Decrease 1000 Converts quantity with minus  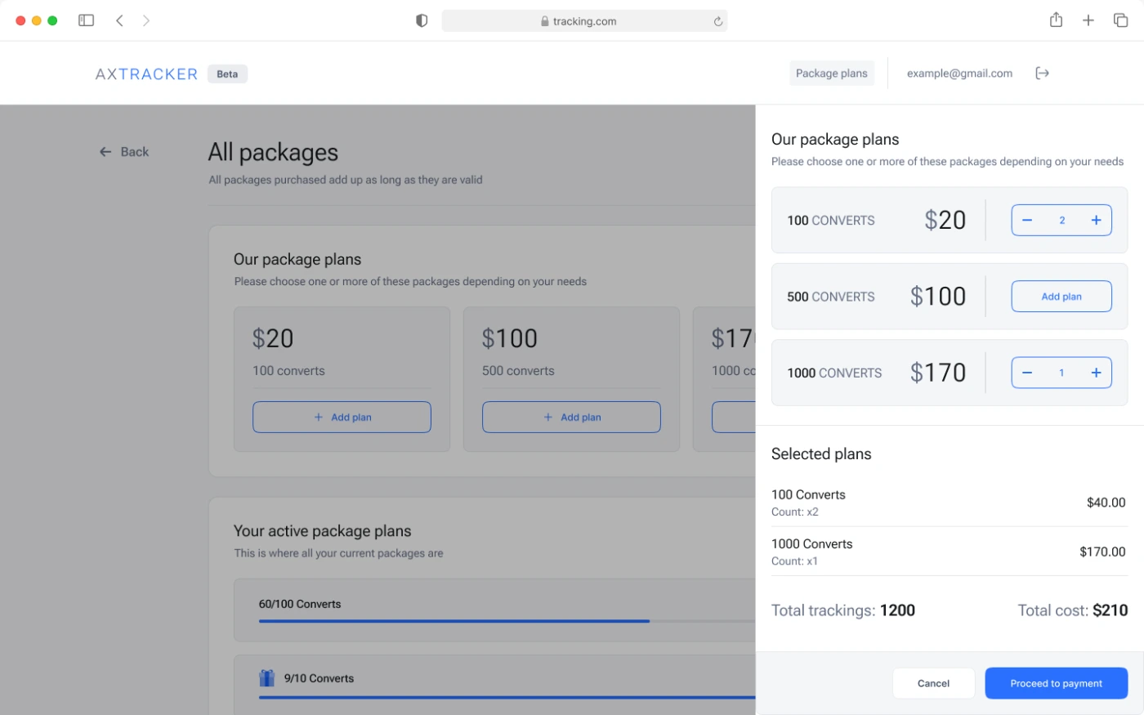1027,373
